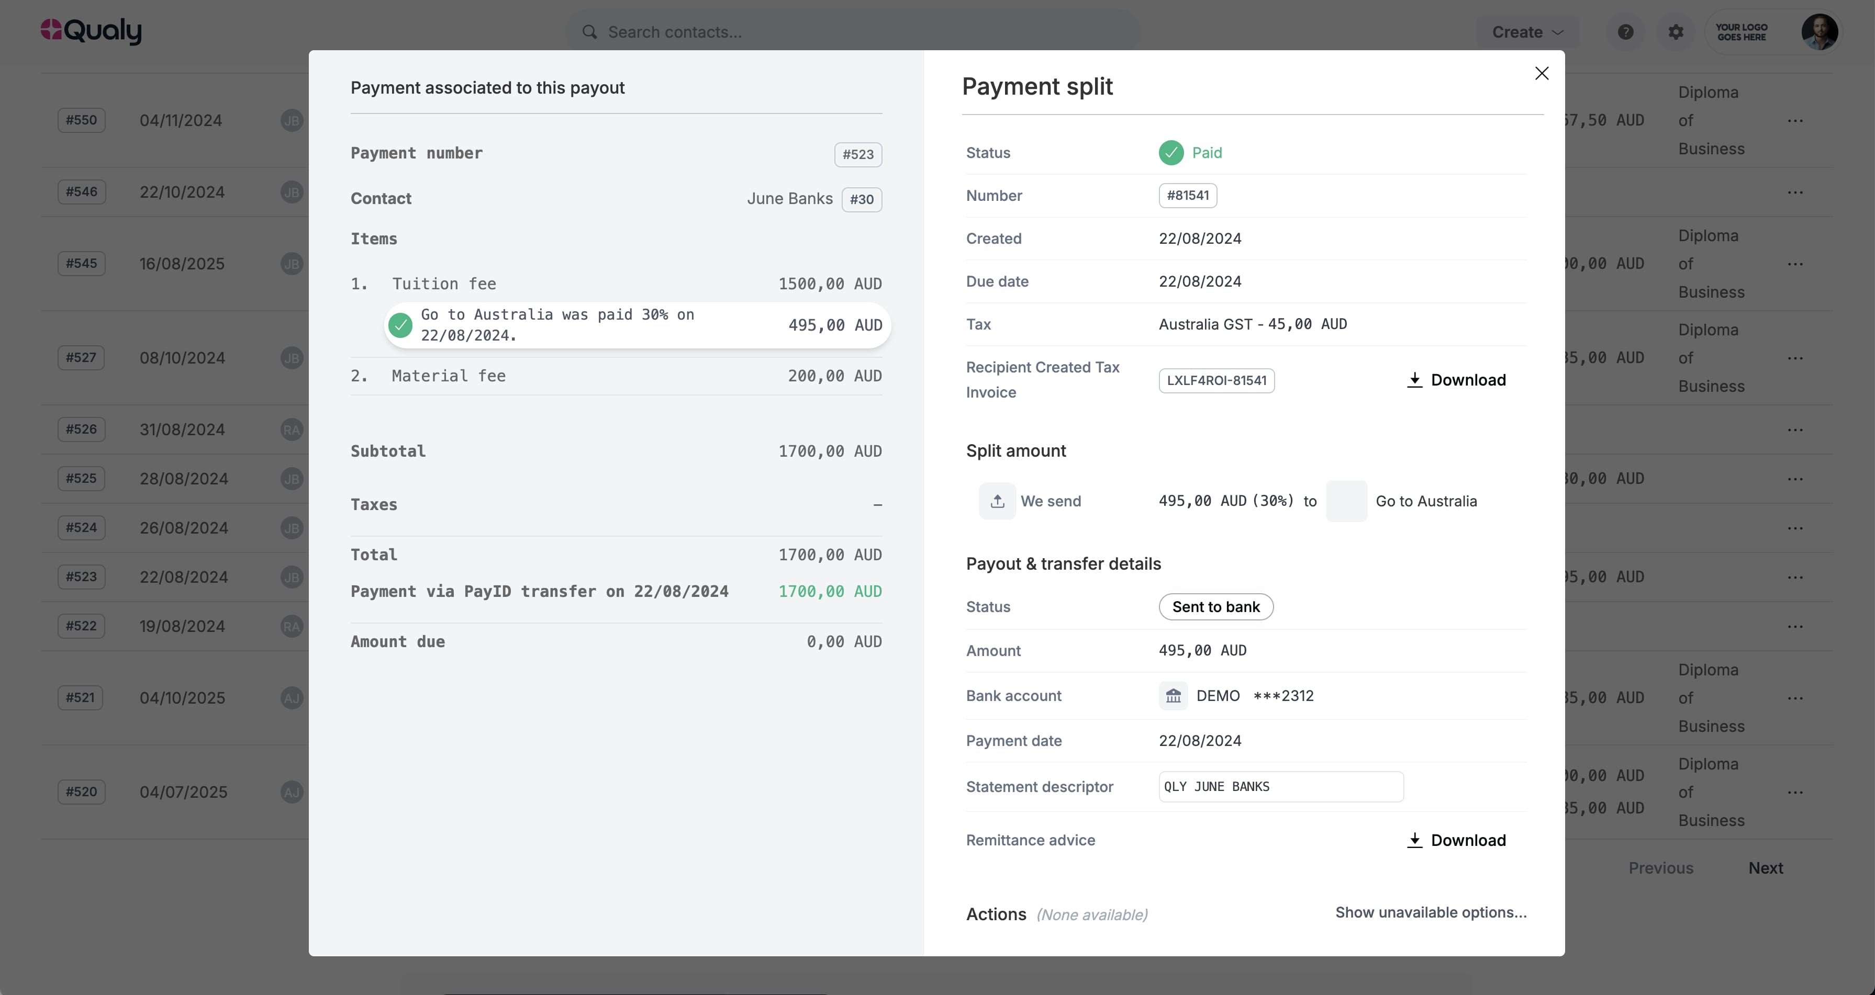Download the Recipient Created Tax Invoice
1875x995 pixels.
click(1456, 380)
